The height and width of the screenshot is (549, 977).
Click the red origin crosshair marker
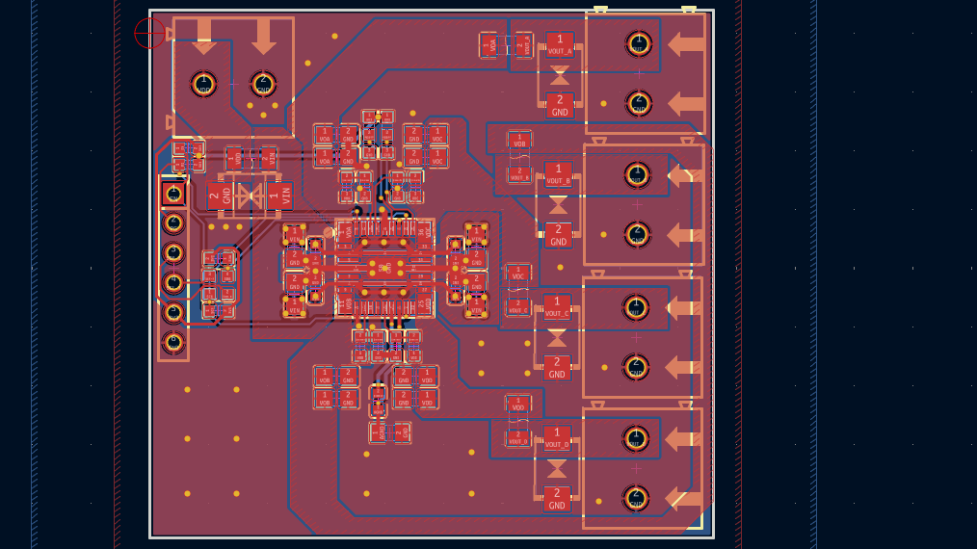(149, 34)
